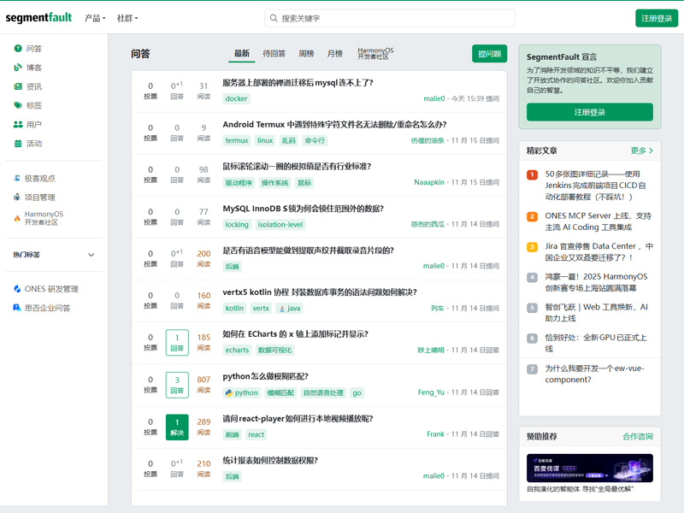Select the isolation-level tag

pos(280,225)
